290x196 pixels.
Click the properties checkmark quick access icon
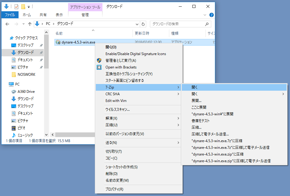[x=16, y=7]
